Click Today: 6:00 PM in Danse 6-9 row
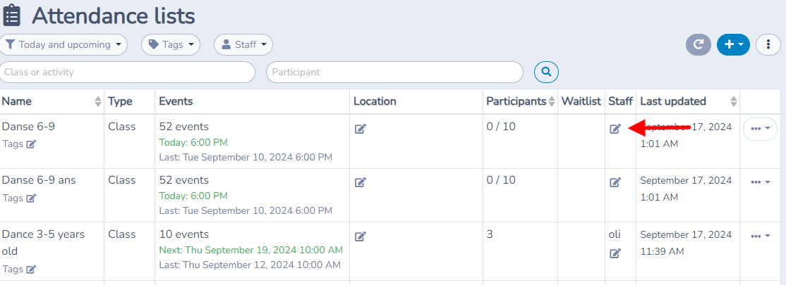 [x=193, y=142]
